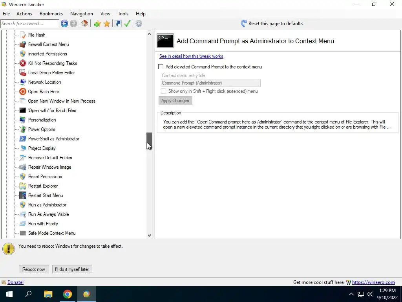Open settings via the gear toolbar icon
The height and width of the screenshot is (302, 402).
[x=139, y=24]
